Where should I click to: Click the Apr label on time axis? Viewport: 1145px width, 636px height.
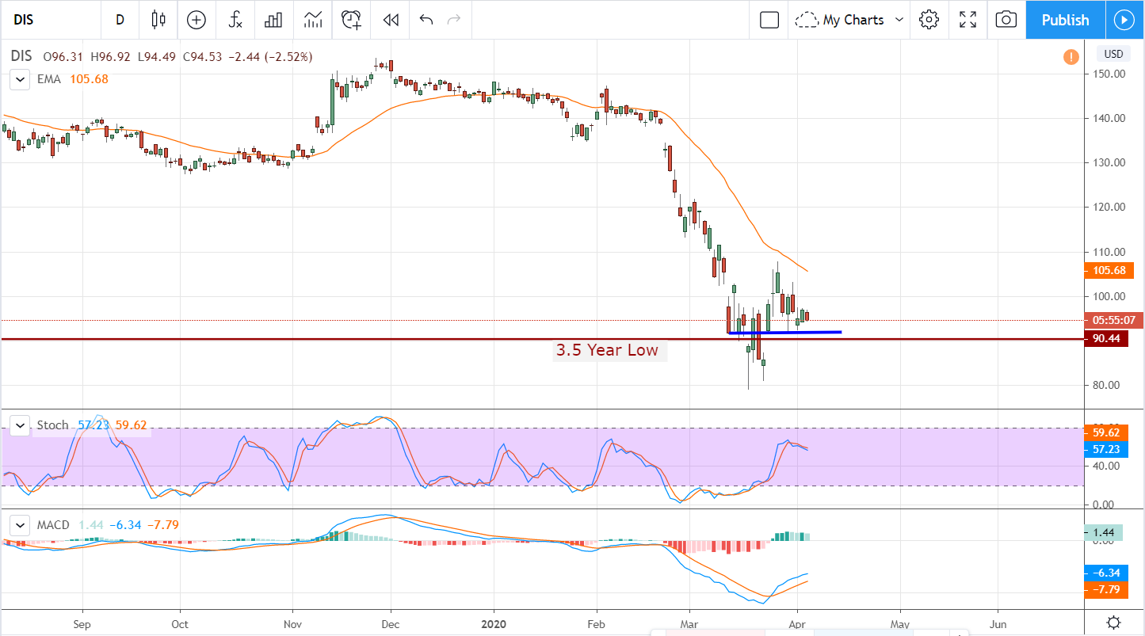pyautogui.click(x=799, y=623)
